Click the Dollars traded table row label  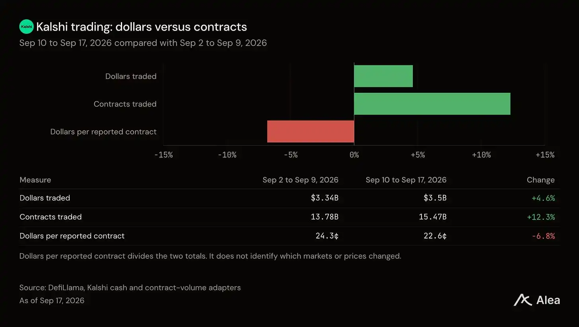click(x=45, y=198)
